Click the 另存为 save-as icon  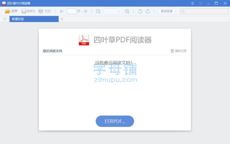[24, 11]
